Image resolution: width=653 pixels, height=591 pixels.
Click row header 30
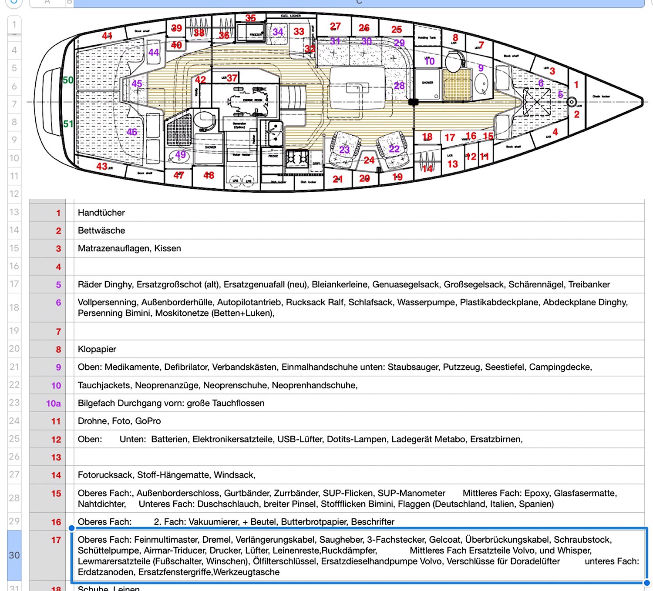(x=14, y=555)
